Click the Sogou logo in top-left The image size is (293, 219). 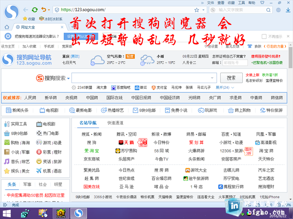point(12,12)
